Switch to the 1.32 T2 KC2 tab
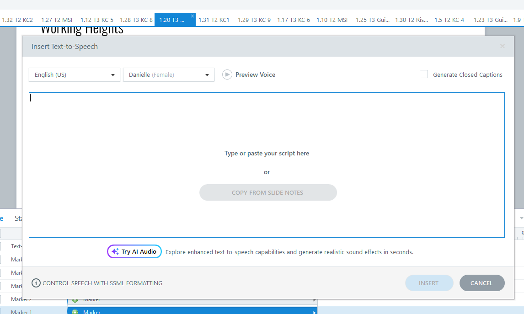The image size is (524, 314). (x=17, y=20)
